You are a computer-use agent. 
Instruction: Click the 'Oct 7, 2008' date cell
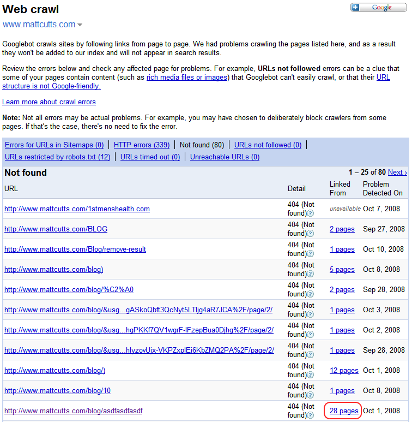point(381,209)
